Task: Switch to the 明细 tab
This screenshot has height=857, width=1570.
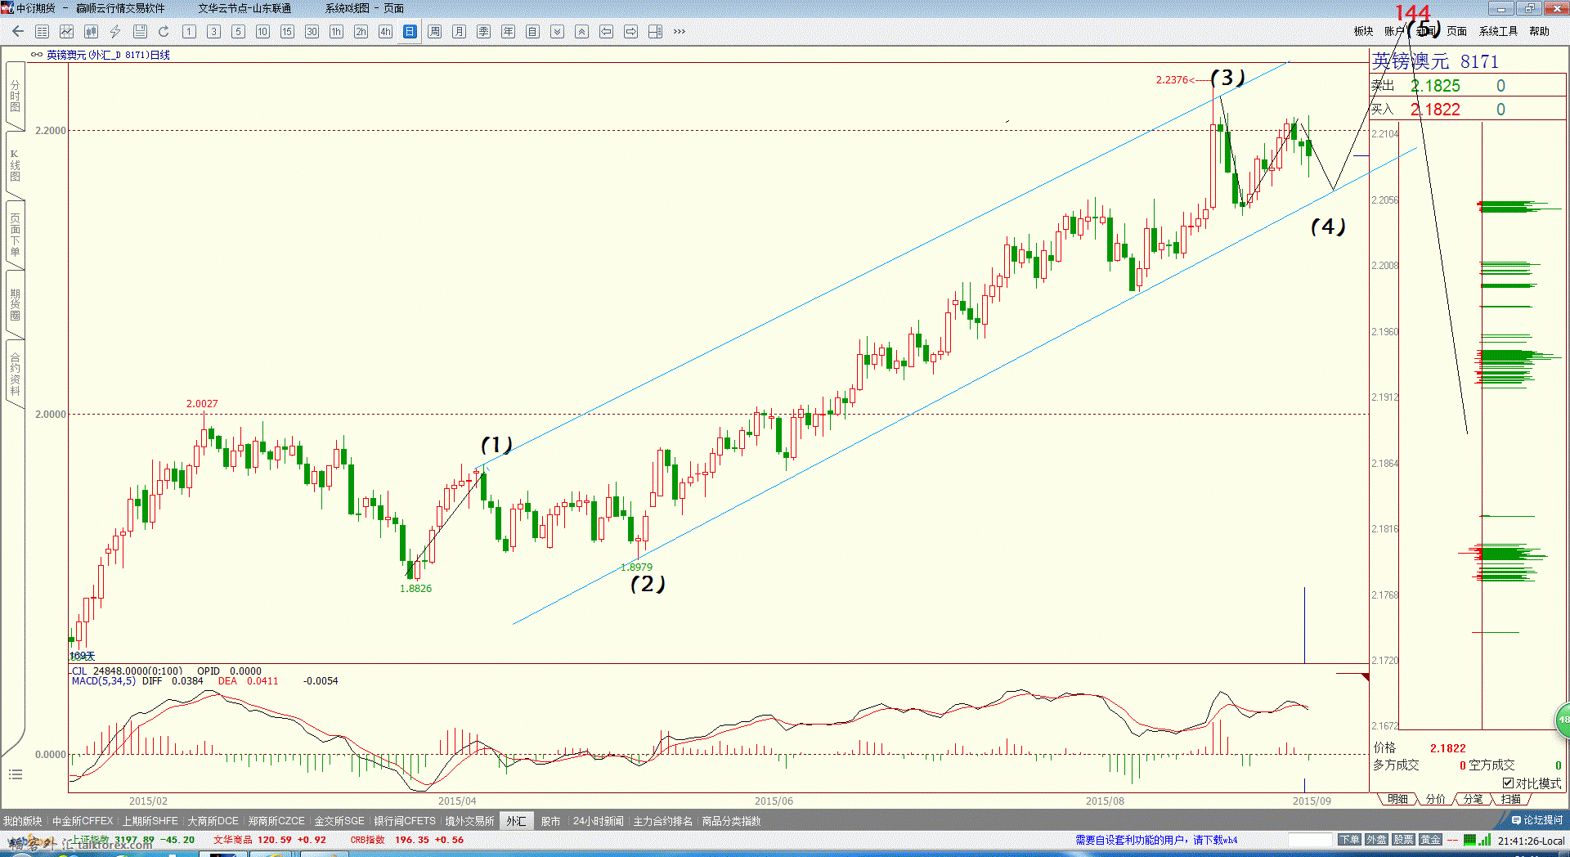Action: (1397, 799)
